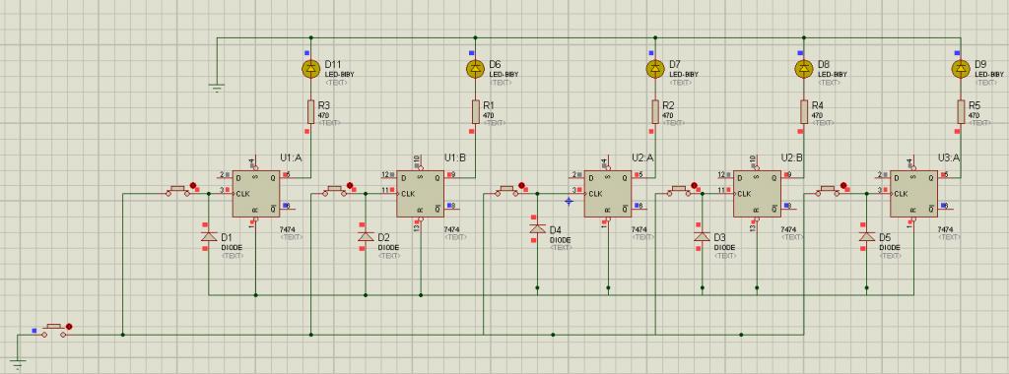This screenshot has height=374, width=1009.
Task: Click the U3:A 7474 flip-flop
Action: coord(913,194)
